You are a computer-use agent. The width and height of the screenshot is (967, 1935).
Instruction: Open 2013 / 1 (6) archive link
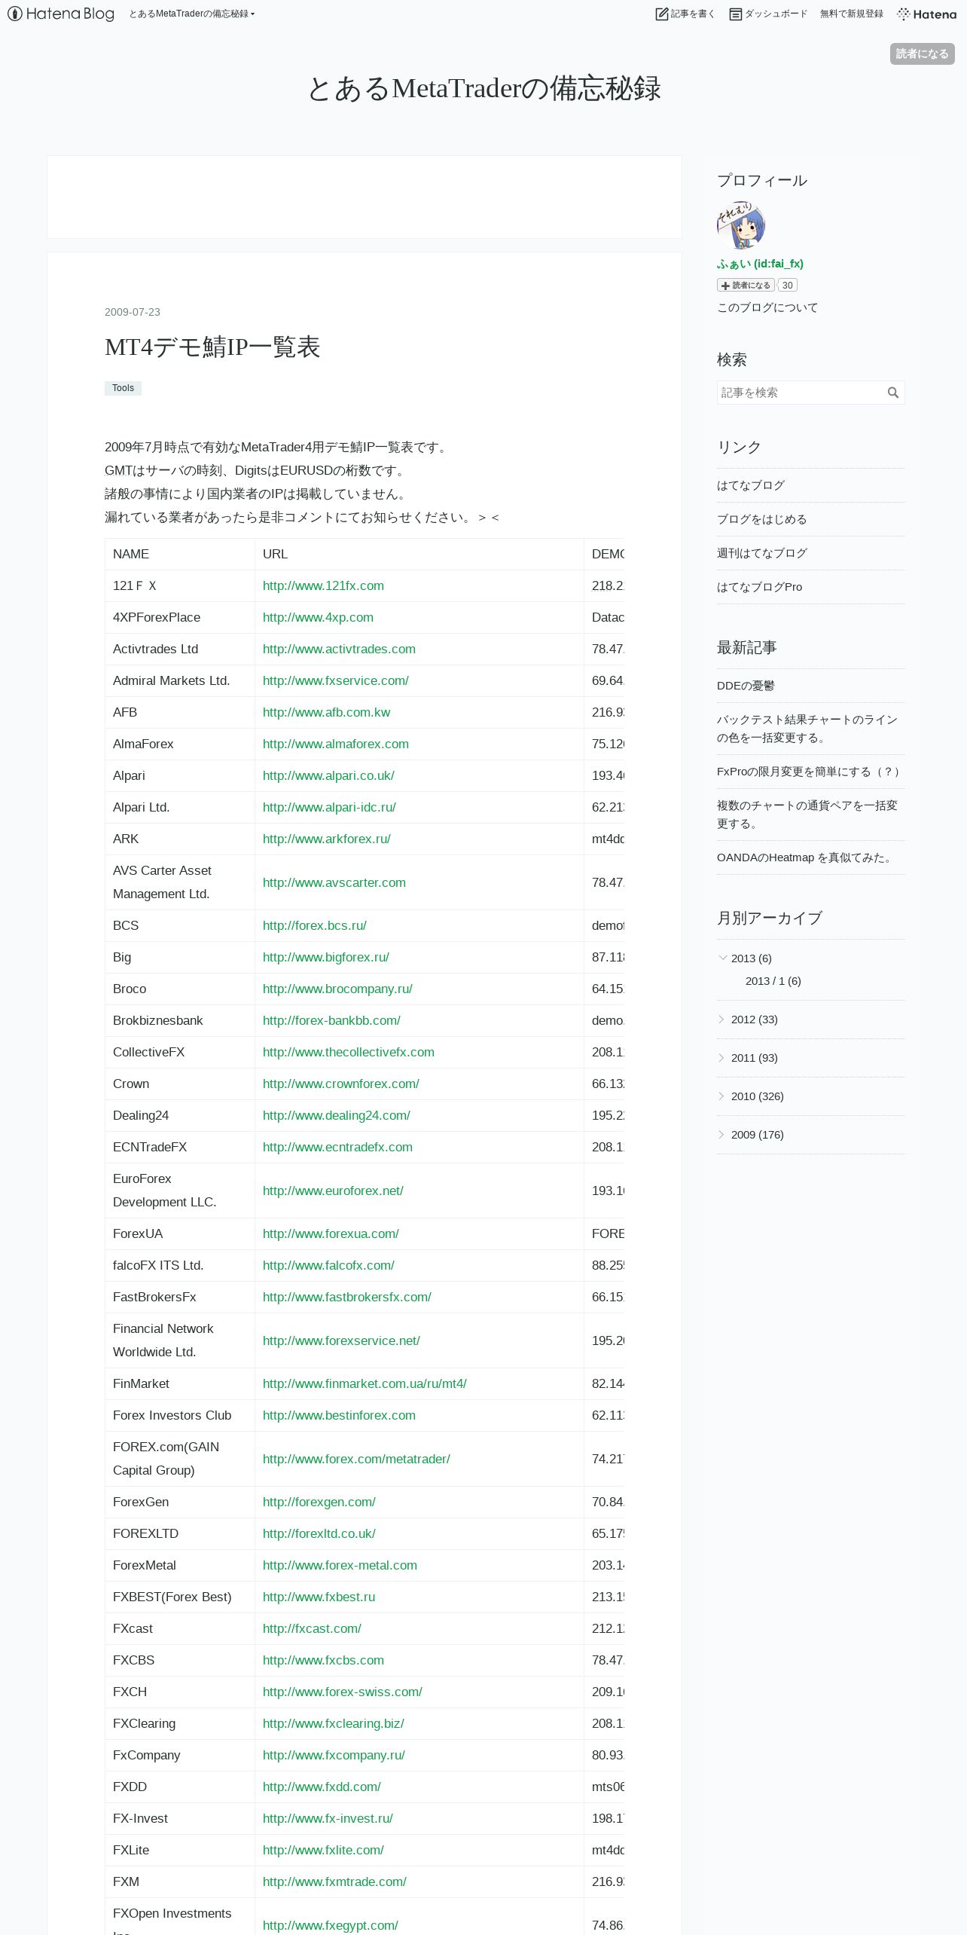point(773,981)
